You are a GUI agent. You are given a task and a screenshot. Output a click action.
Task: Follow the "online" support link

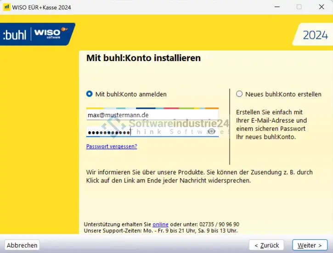[160, 224]
